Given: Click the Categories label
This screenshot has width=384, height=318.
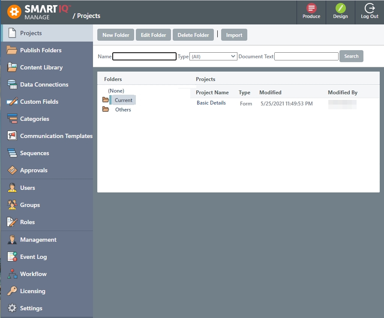Looking at the screenshot, I should (35, 119).
